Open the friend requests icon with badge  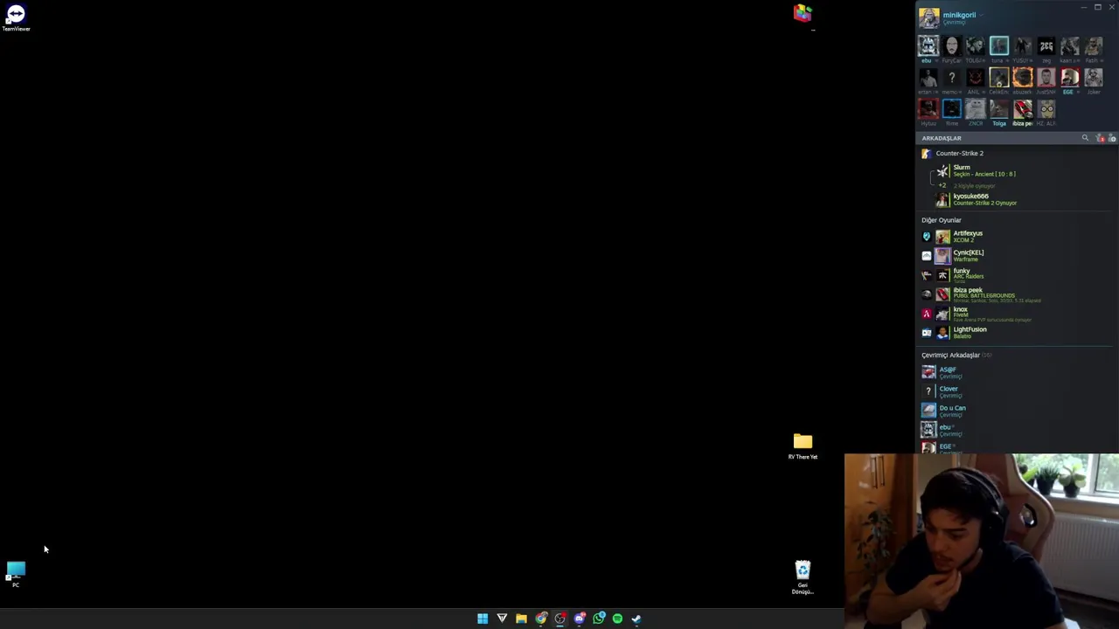coord(1101,138)
